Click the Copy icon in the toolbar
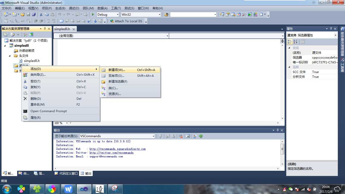The image size is (345, 194). pos(47,14)
